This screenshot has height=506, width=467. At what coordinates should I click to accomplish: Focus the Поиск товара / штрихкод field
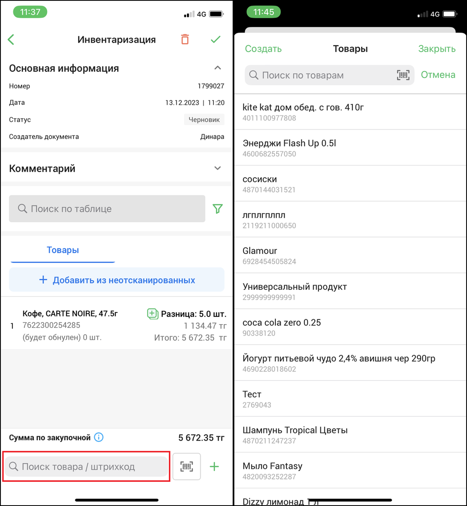86,466
